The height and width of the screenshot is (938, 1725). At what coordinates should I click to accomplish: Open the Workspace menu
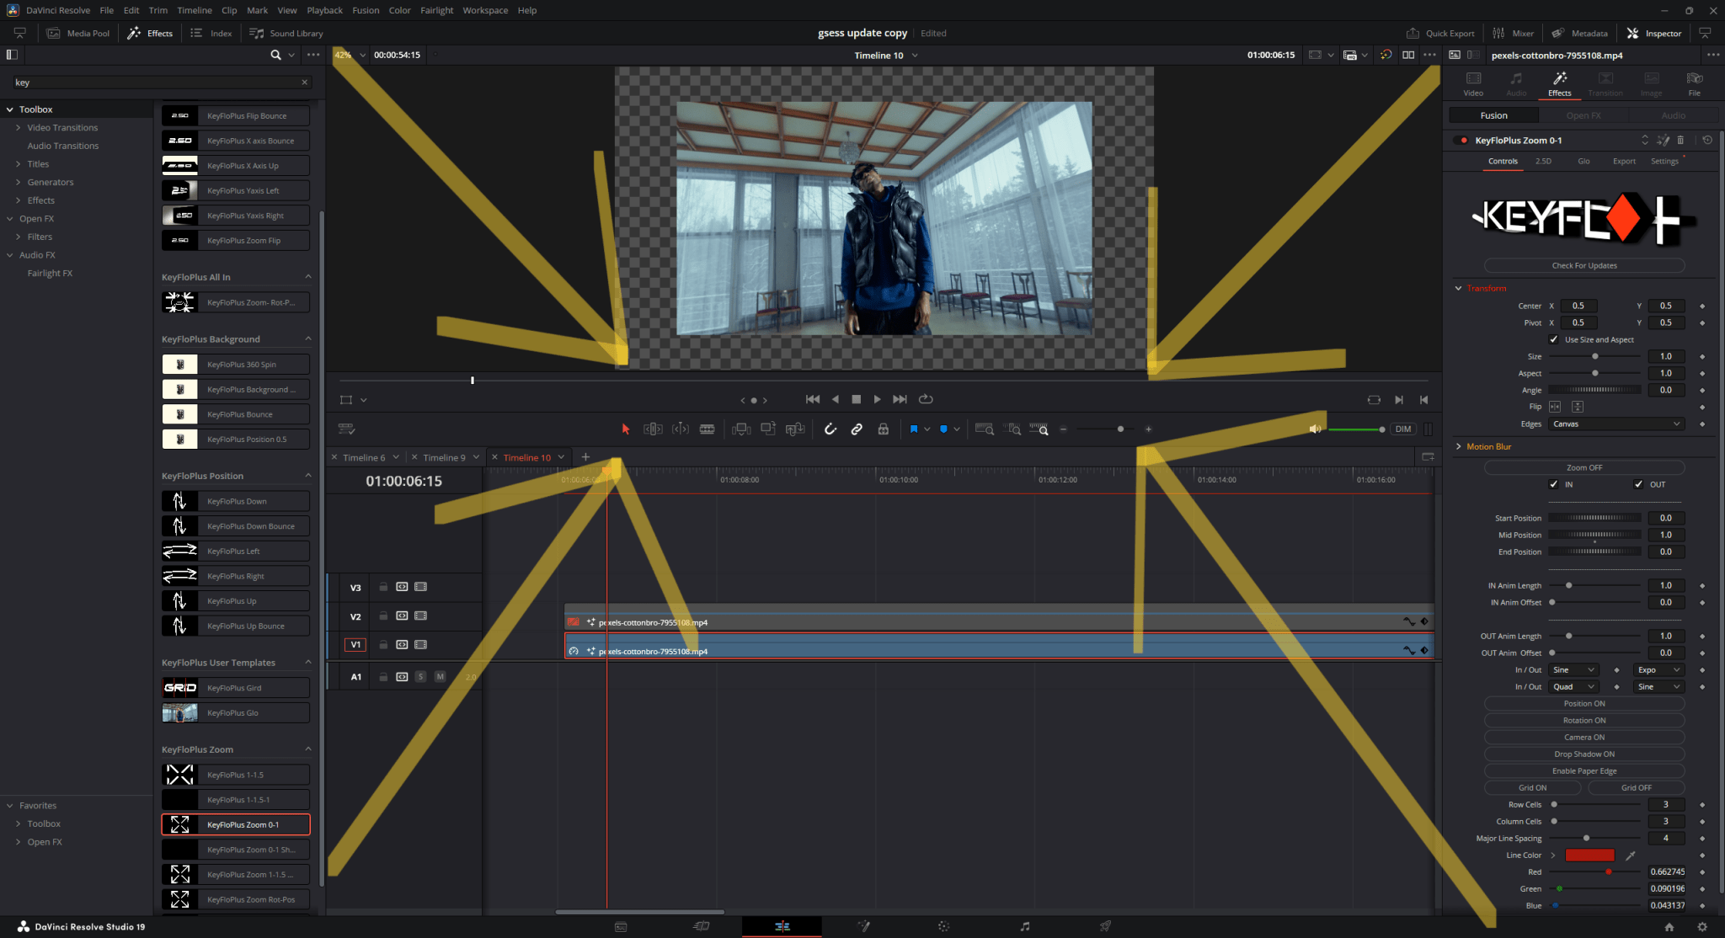pyautogui.click(x=486, y=10)
